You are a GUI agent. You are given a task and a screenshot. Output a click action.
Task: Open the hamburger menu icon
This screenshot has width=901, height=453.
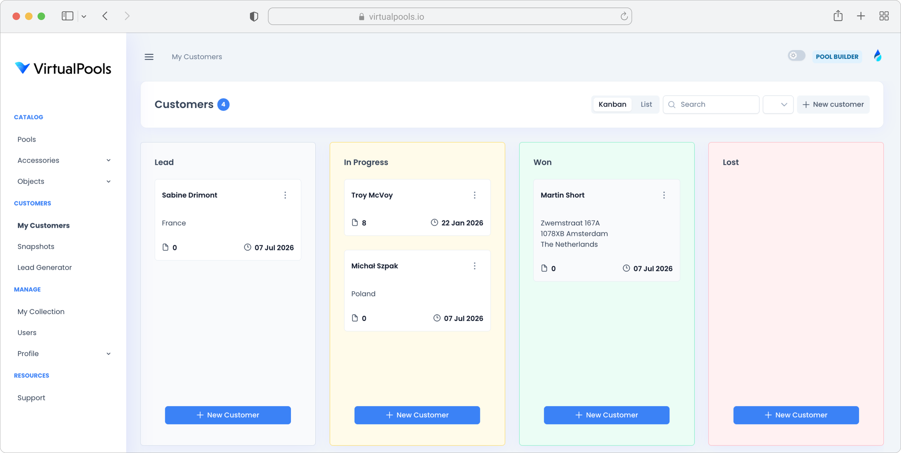pos(149,57)
